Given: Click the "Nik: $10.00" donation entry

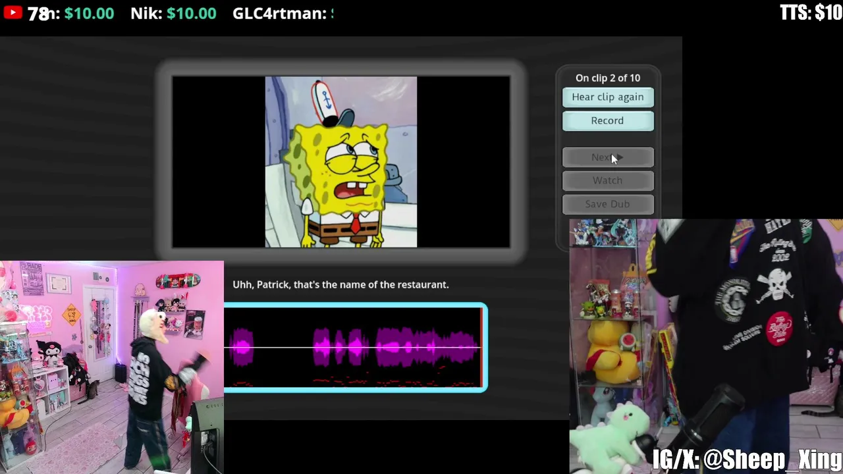Looking at the screenshot, I should (173, 13).
